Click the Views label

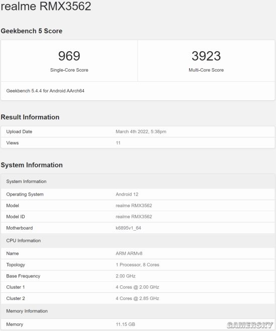[x=13, y=143]
